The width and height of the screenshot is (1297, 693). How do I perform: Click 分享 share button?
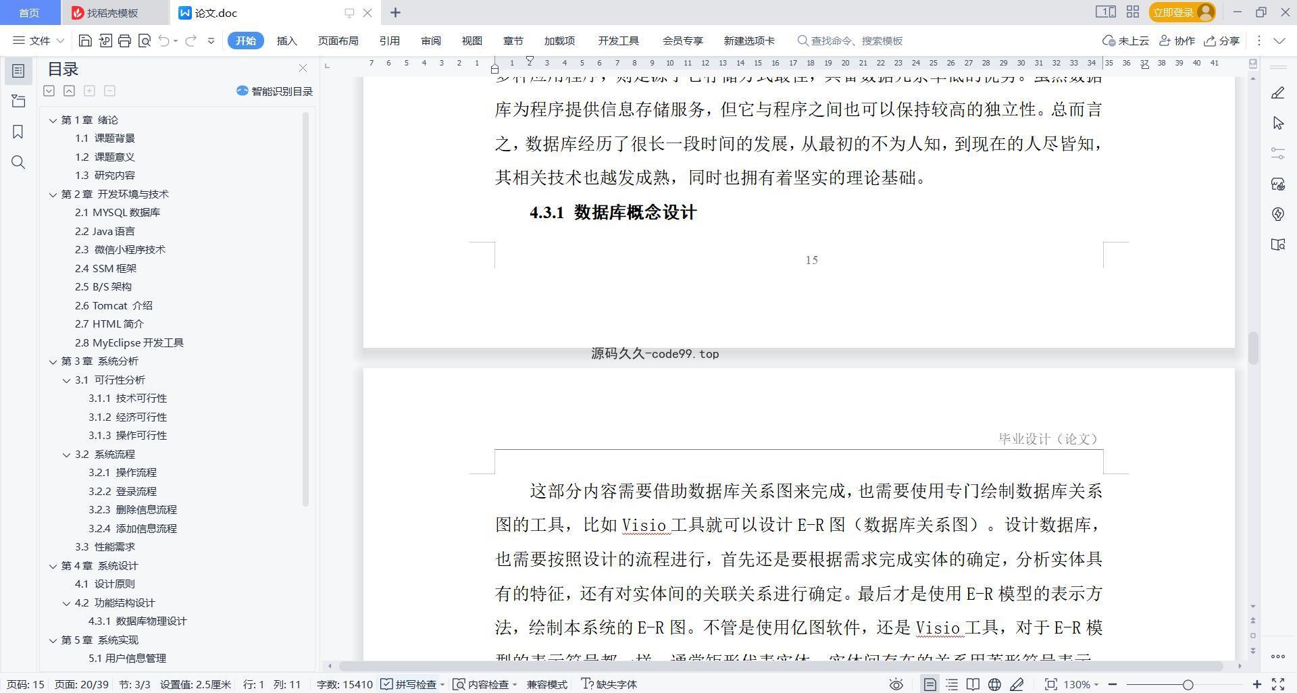[x=1222, y=41]
